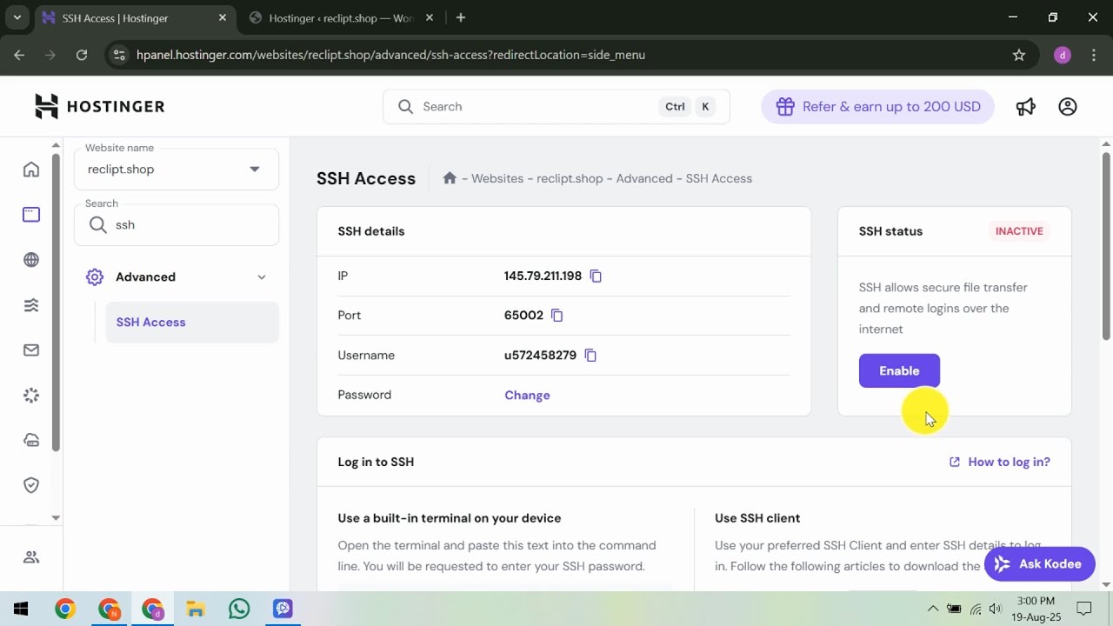Open WhatsApp from the taskbar

(239, 609)
